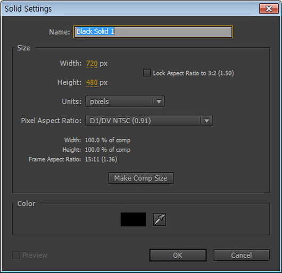The image size is (282, 273).
Task: Enable the Lock Aspect Ratio checkbox
Action: coord(146,73)
